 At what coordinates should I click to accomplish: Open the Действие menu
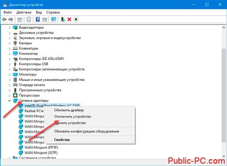click(x=24, y=12)
